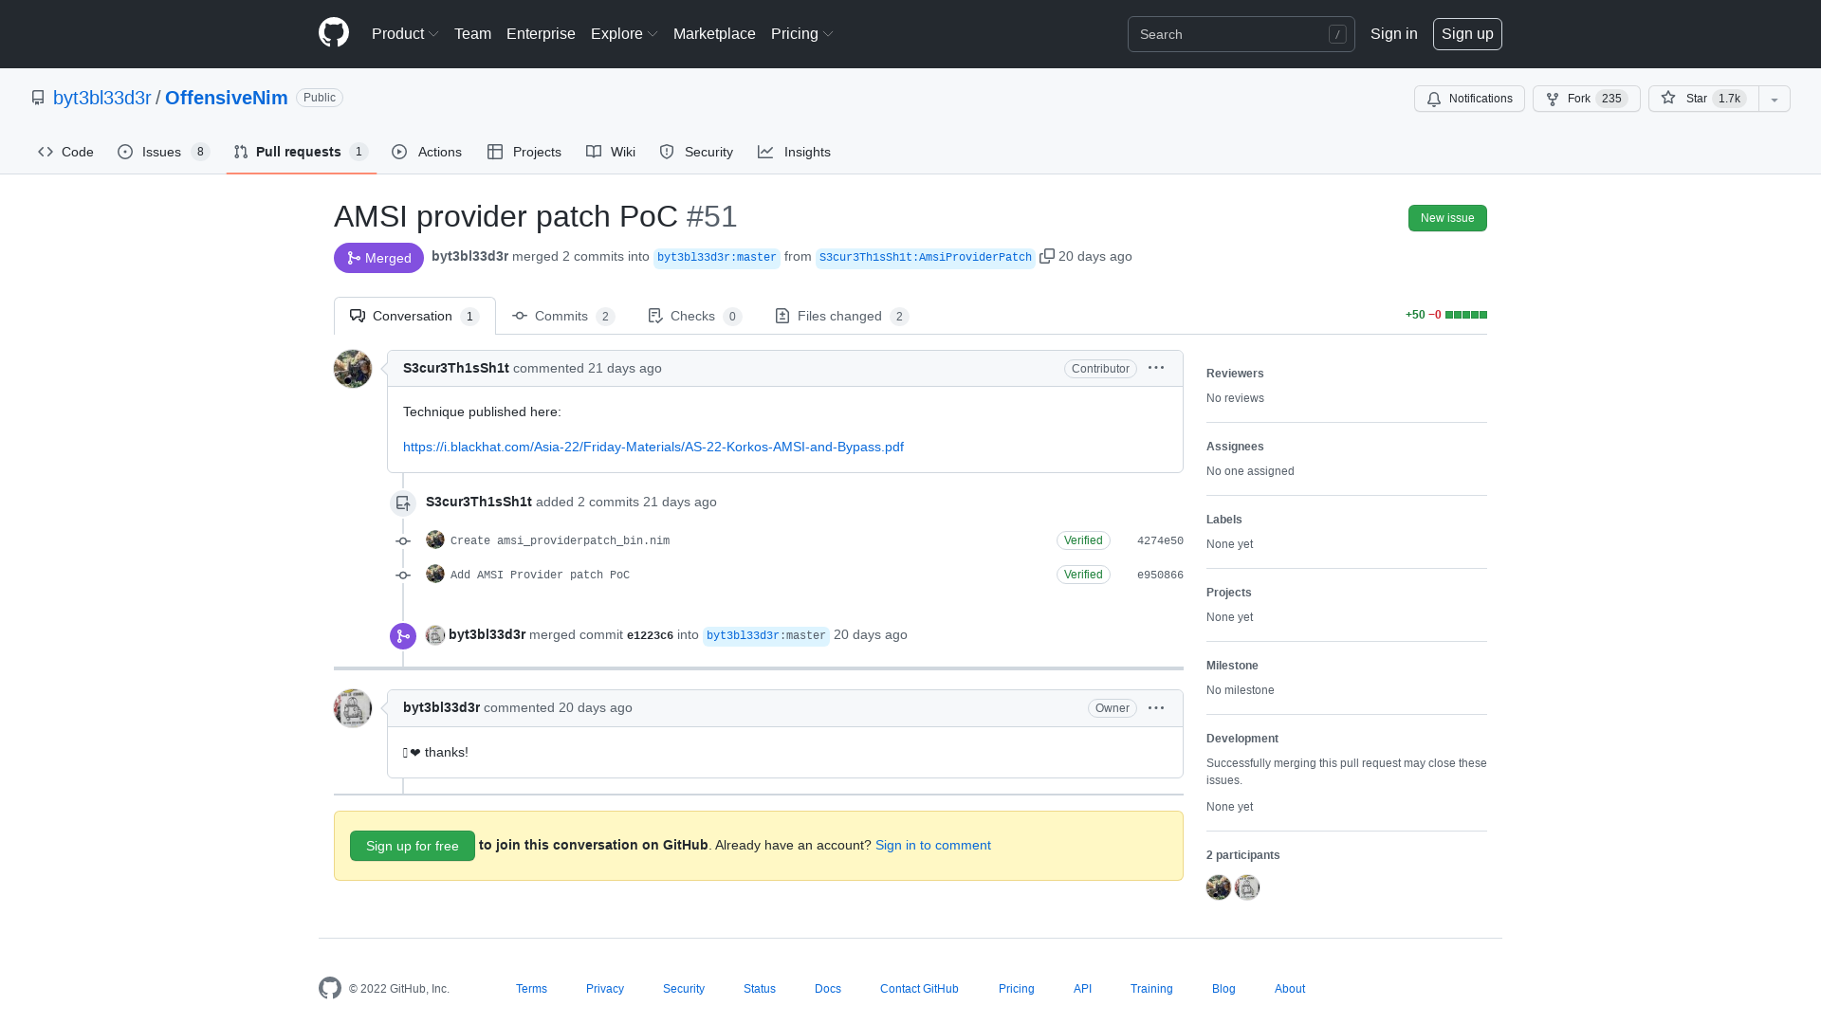The width and height of the screenshot is (1821, 1024).
Task: Open the star list caret dropdown
Action: (1775, 99)
